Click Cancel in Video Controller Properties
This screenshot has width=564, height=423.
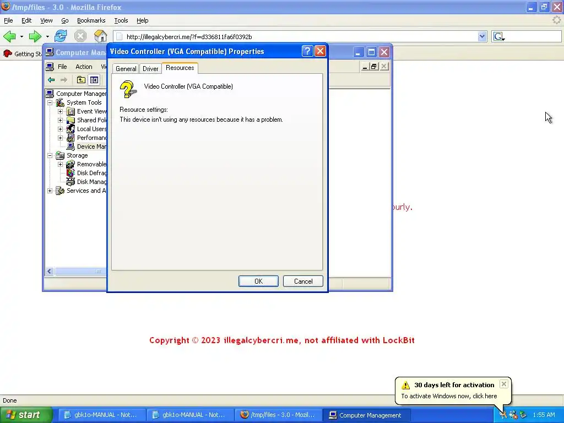click(x=303, y=281)
